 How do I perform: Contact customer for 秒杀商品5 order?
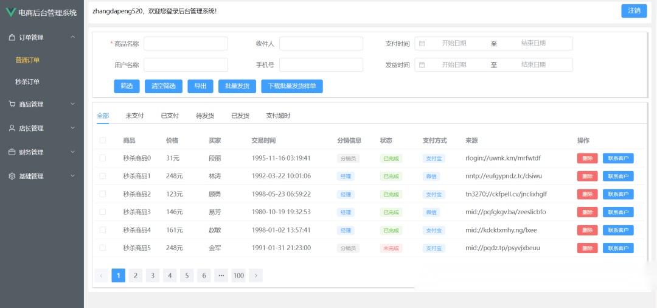click(618, 248)
